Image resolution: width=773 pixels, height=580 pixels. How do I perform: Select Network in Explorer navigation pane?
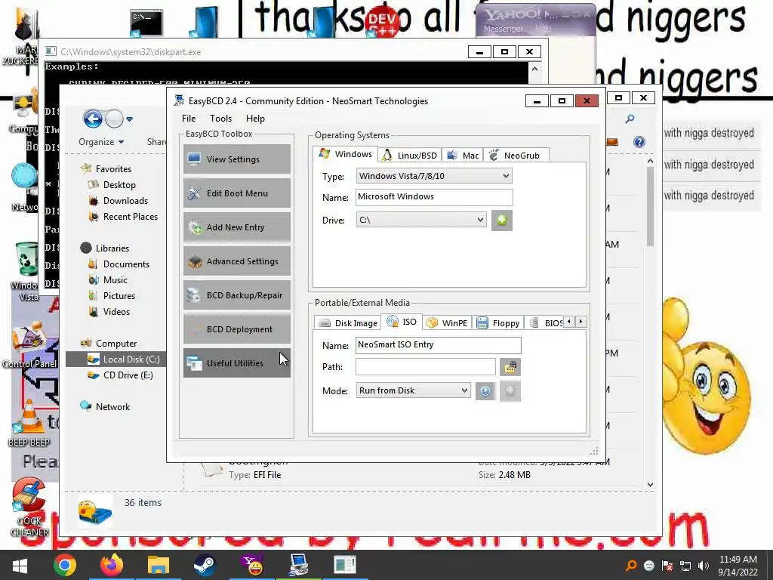pyautogui.click(x=112, y=406)
